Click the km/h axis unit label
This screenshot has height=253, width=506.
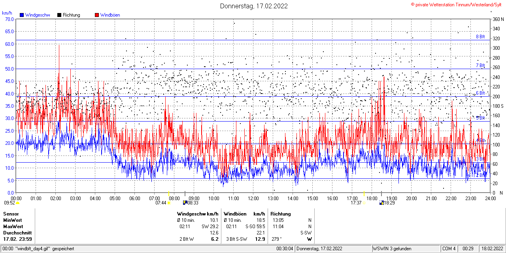click(7, 13)
